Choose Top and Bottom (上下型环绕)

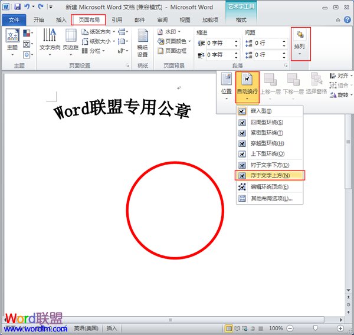pyautogui.click(x=270, y=154)
